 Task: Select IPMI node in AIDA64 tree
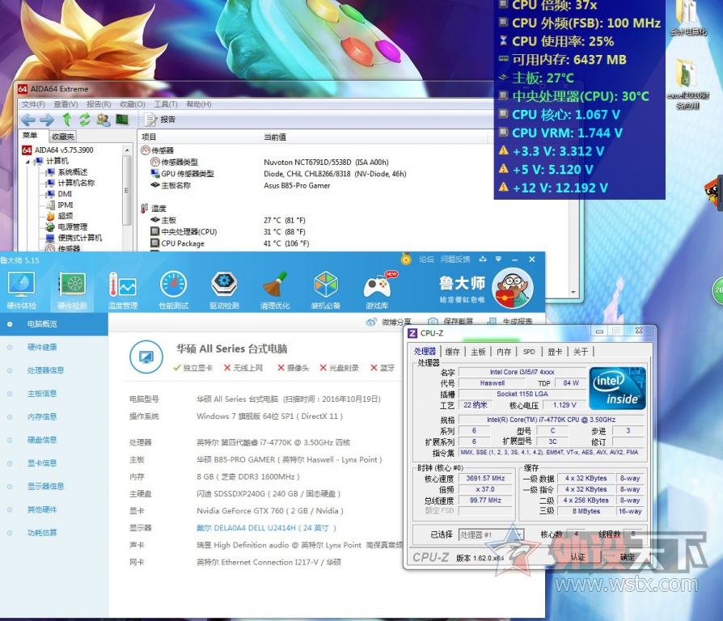(65, 205)
